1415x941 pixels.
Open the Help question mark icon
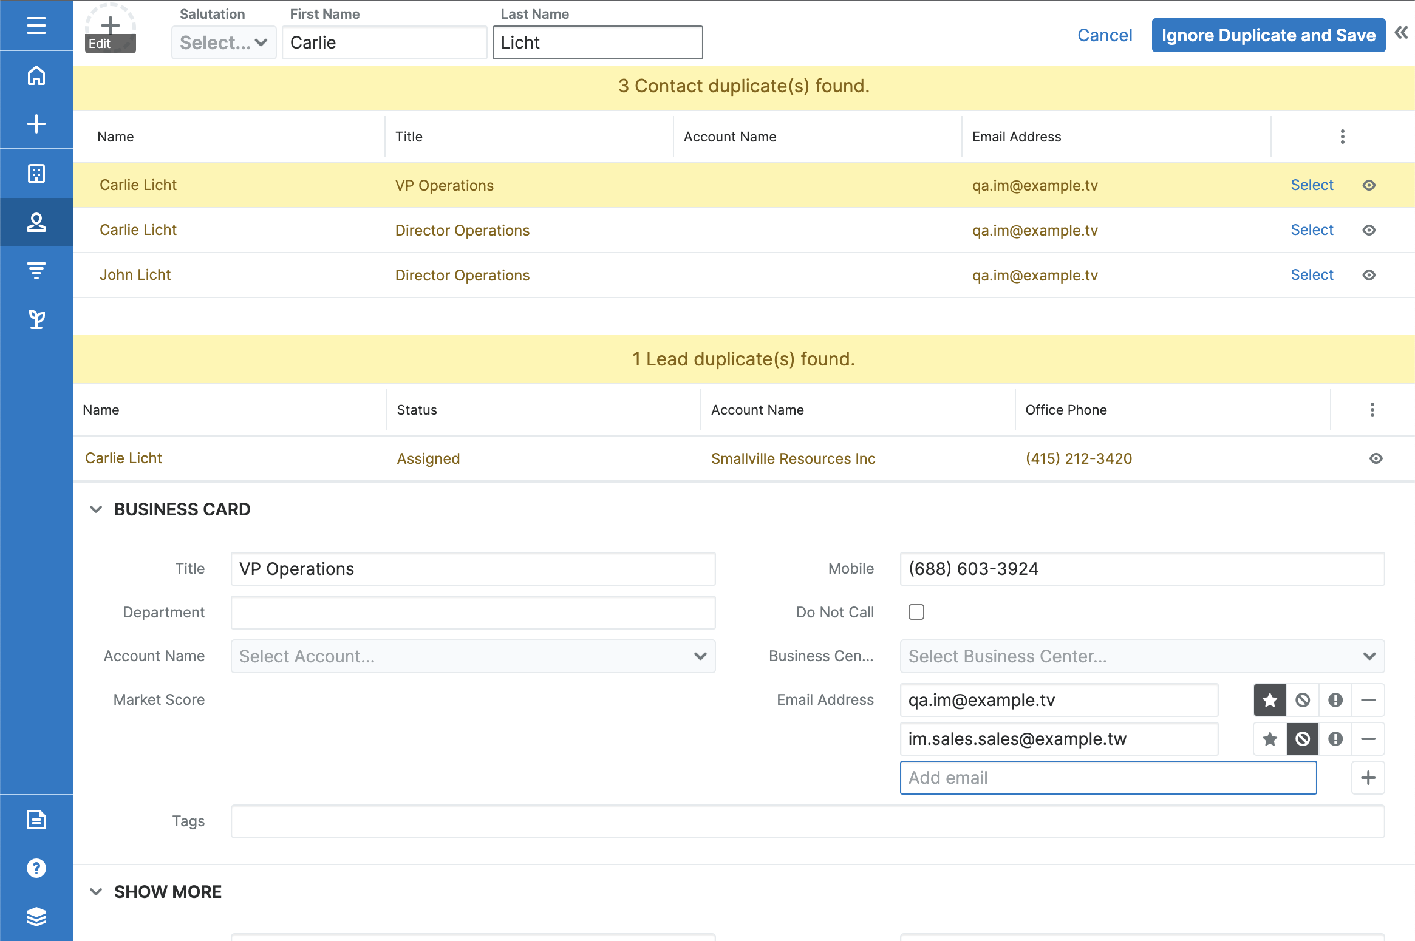pyautogui.click(x=36, y=868)
